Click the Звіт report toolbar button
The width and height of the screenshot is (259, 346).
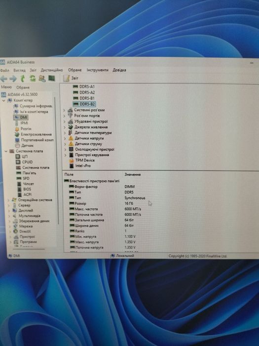(x=71, y=78)
